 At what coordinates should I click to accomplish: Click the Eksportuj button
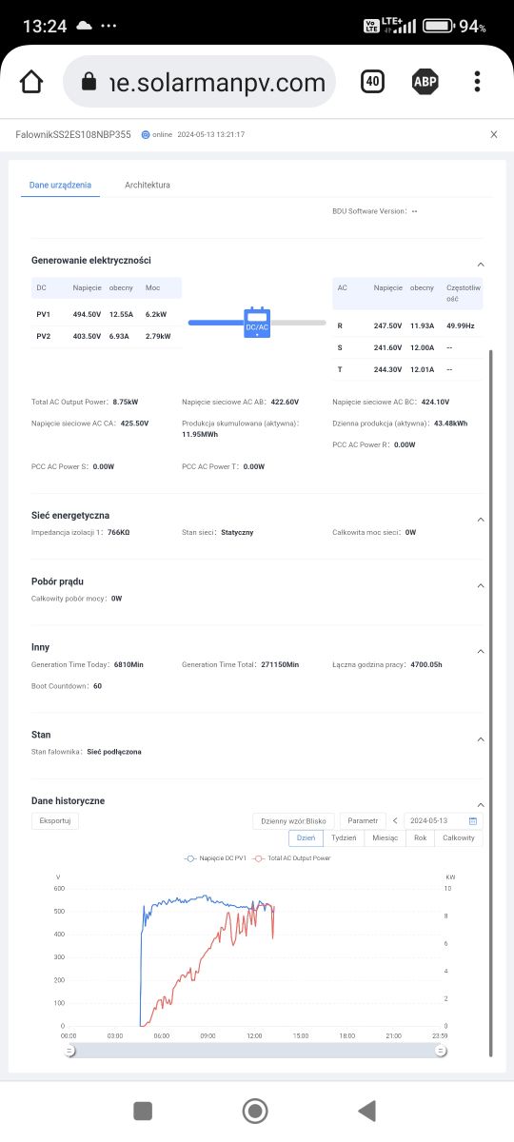(x=55, y=820)
